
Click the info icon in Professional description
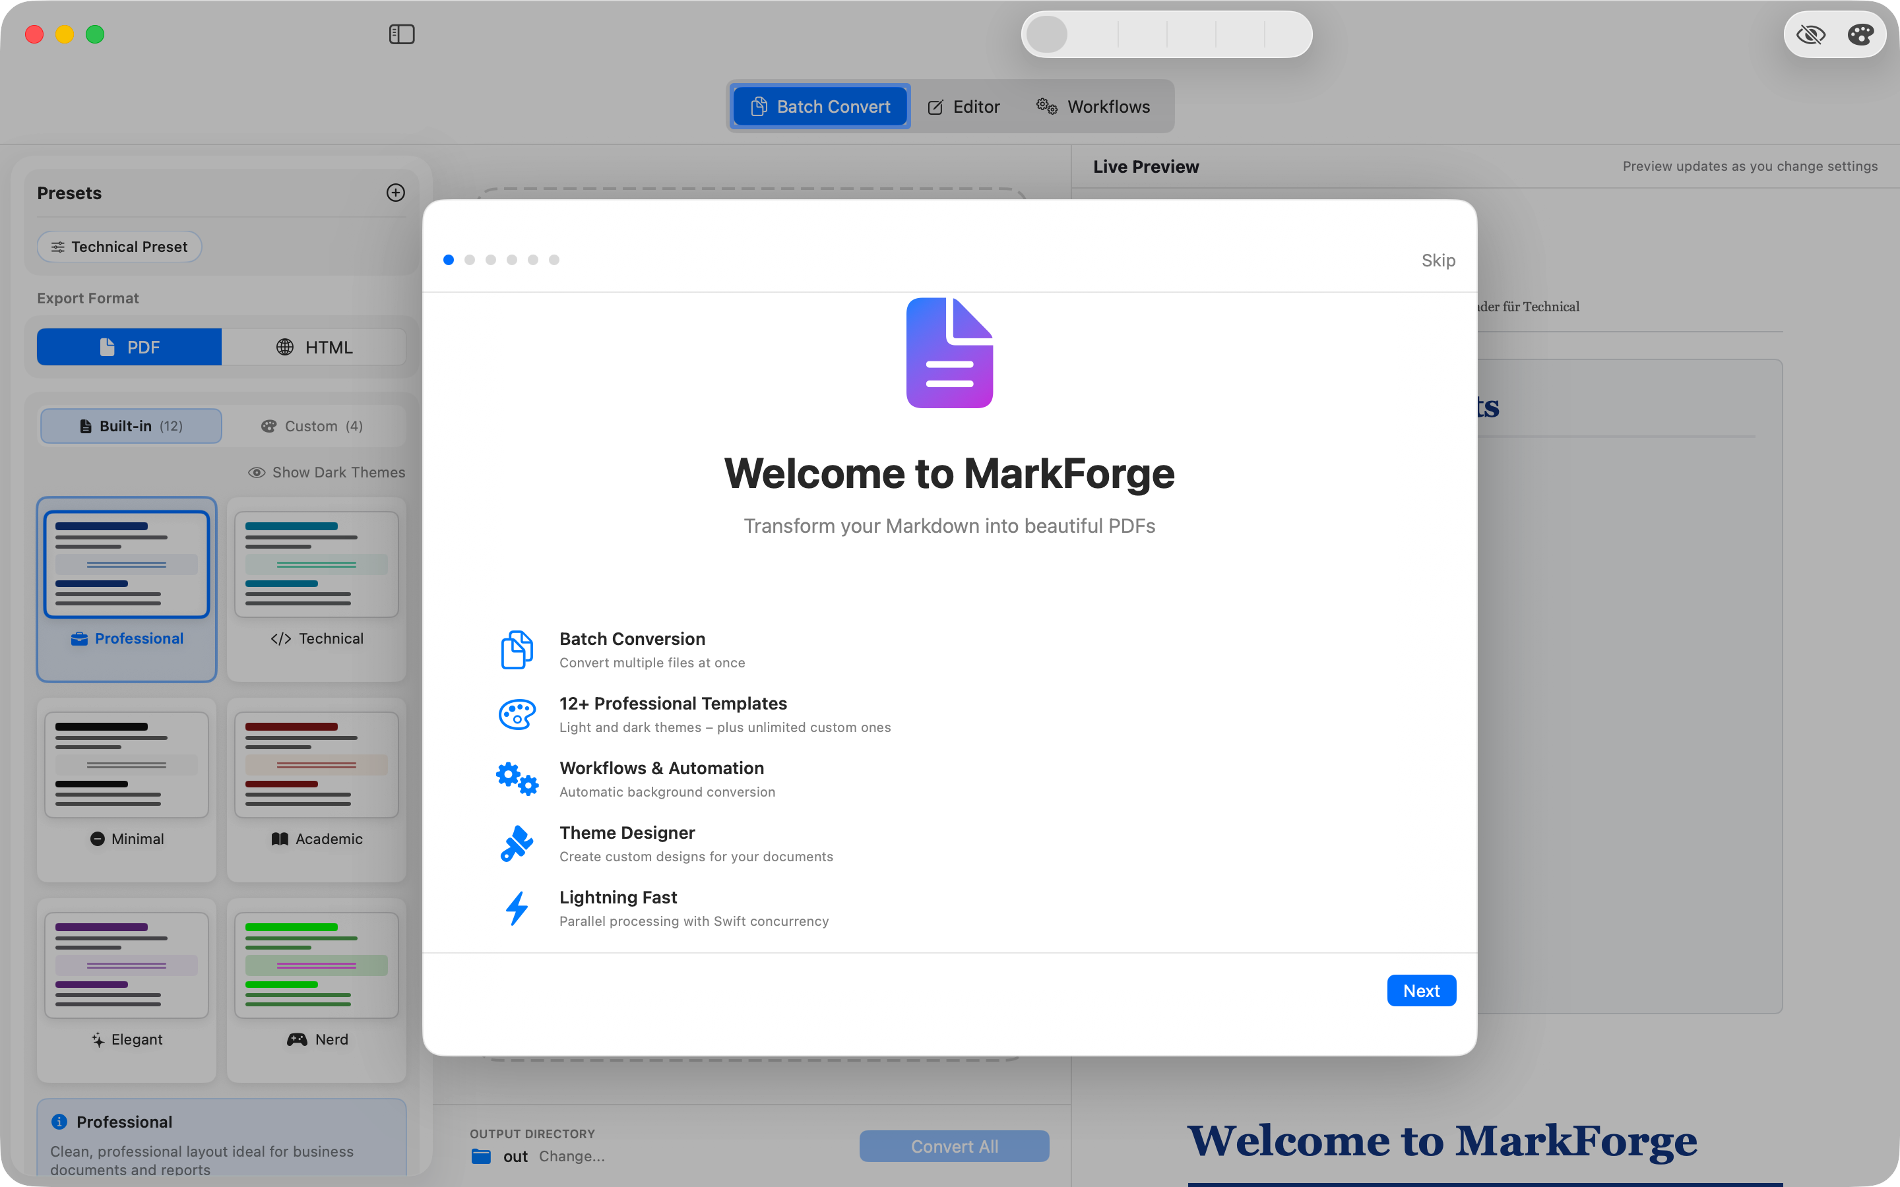click(x=59, y=1122)
